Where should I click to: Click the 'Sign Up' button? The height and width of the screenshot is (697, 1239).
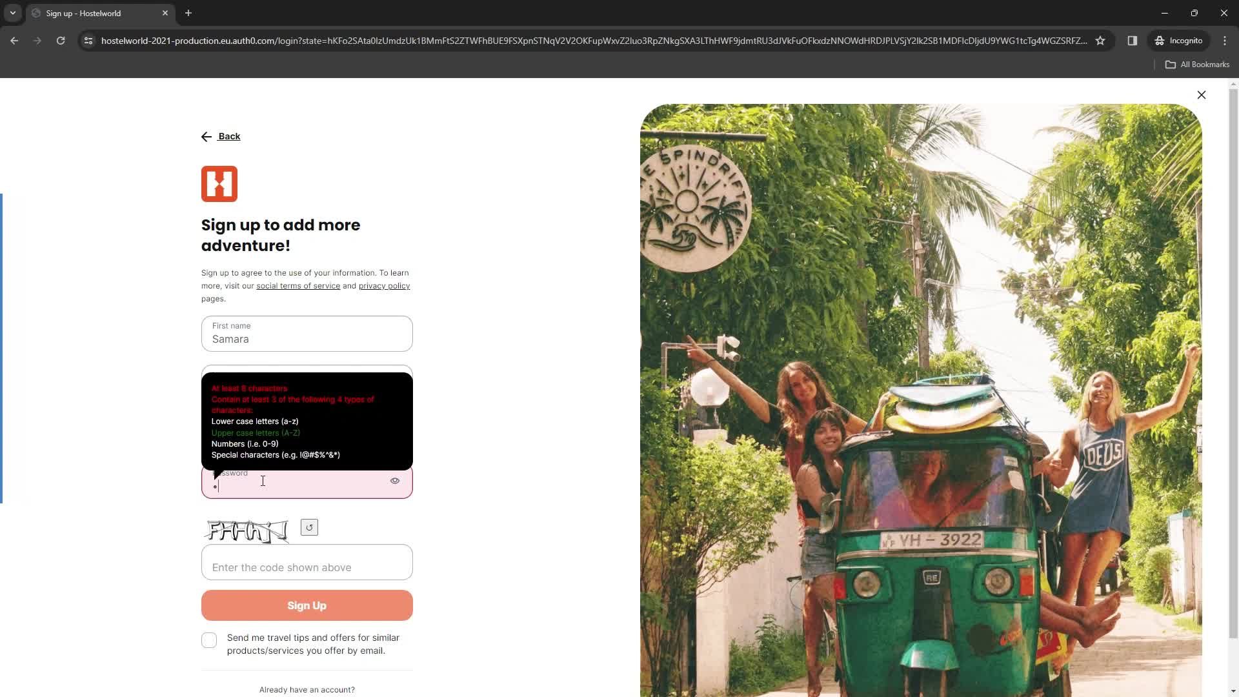point(307,605)
